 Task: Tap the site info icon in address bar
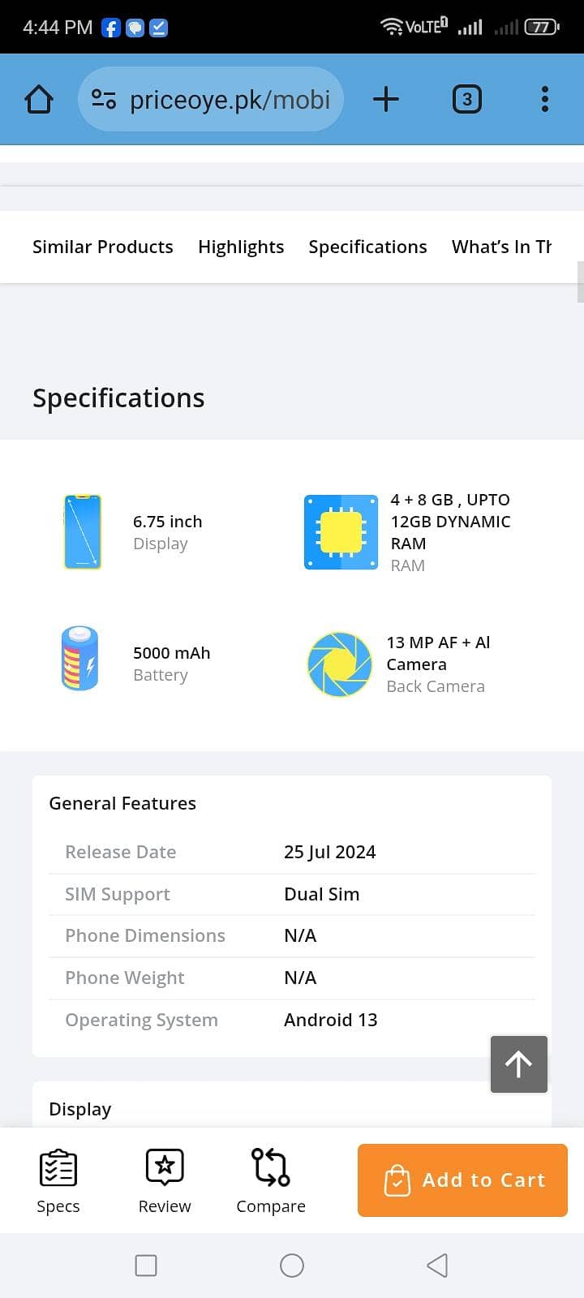coord(104,100)
